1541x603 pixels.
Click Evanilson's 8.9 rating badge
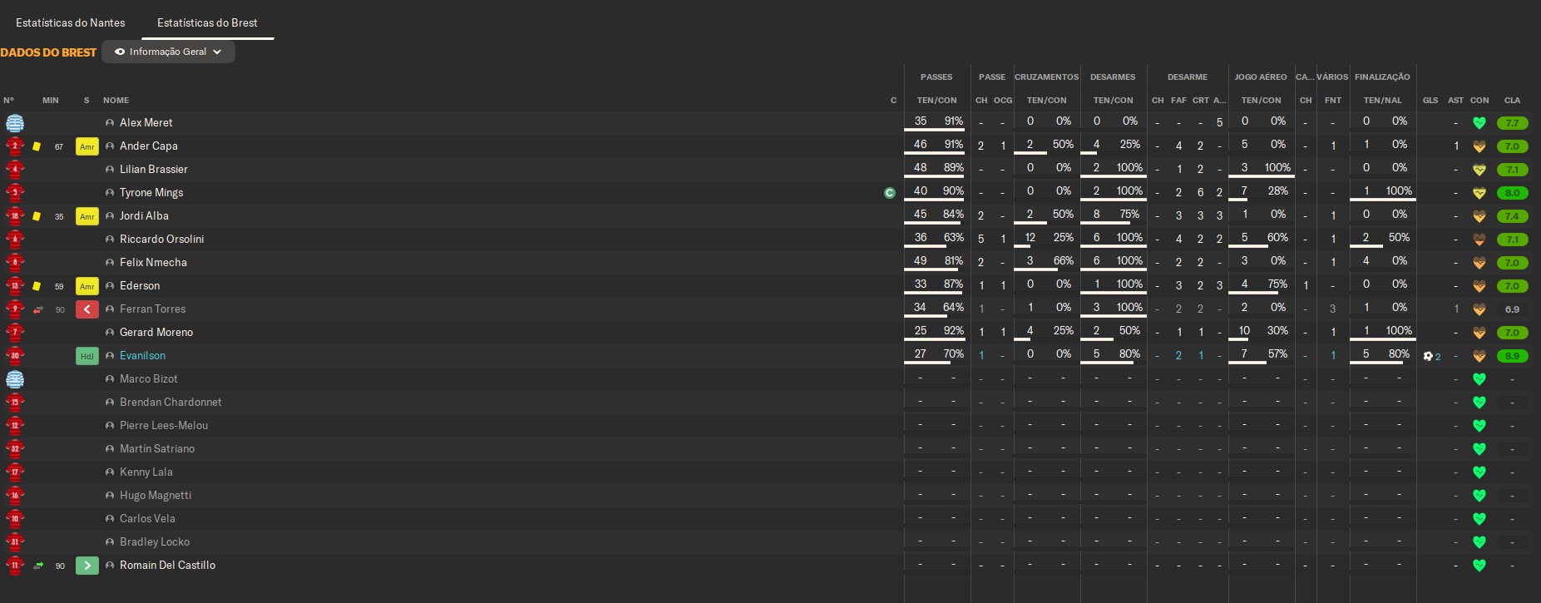(x=1512, y=356)
